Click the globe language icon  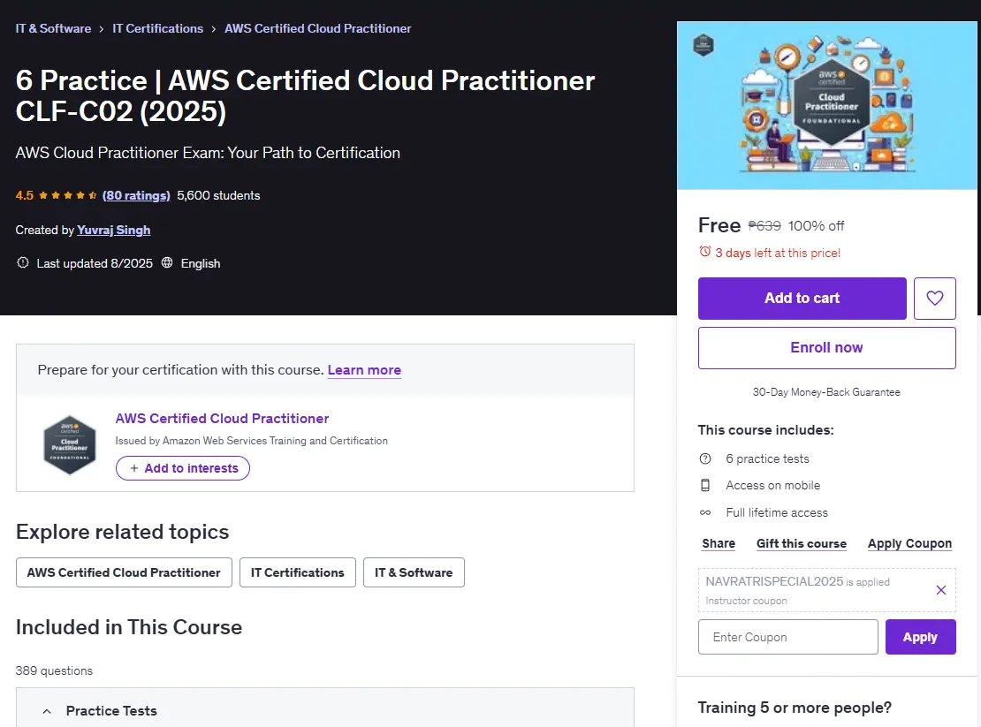click(166, 262)
